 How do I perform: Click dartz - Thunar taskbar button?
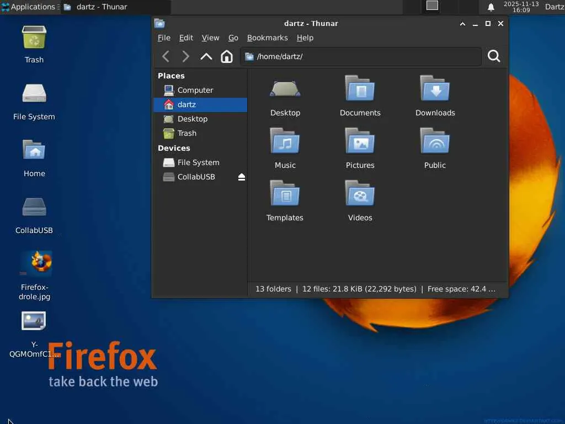pos(115,7)
